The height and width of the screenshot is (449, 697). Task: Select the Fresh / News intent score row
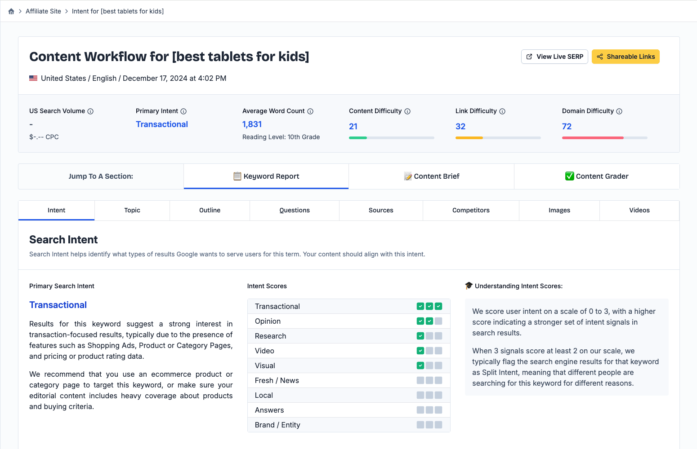click(348, 380)
